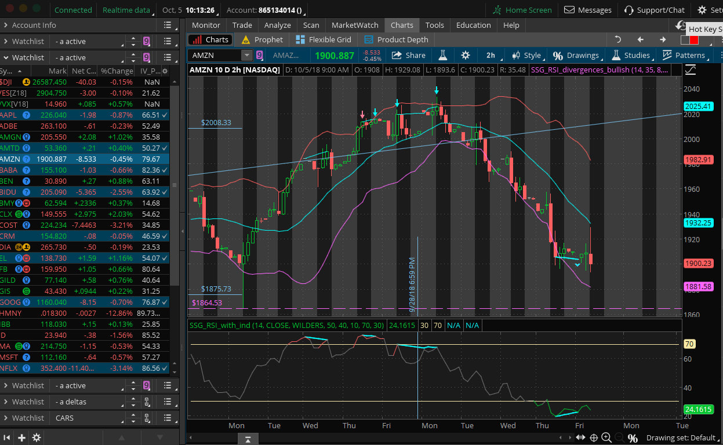Viewport: 723px width, 445px height.
Task: Open the Education tab
Action: [474, 25]
